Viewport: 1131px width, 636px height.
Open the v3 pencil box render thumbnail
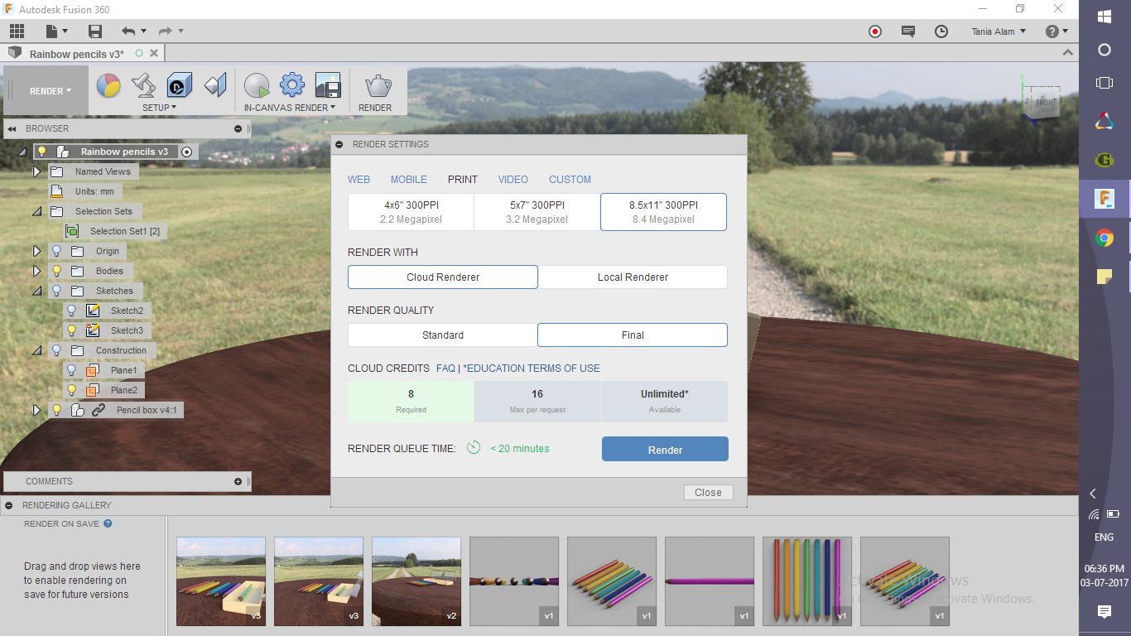pos(221,581)
